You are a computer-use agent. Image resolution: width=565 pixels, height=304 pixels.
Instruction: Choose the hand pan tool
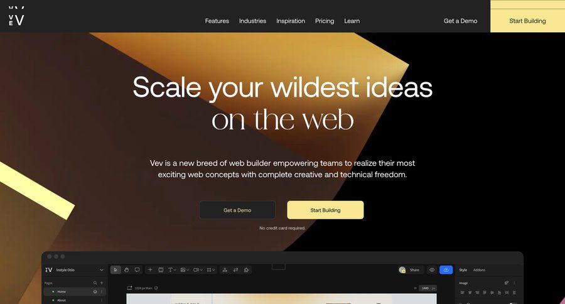pyautogui.click(x=126, y=269)
